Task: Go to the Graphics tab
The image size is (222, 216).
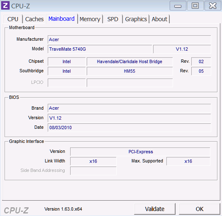Action: pyautogui.click(x=136, y=19)
